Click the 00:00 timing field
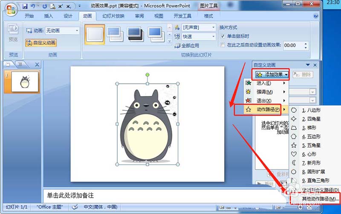The width and height of the screenshot is (341, 214). [x=293, y=45]
